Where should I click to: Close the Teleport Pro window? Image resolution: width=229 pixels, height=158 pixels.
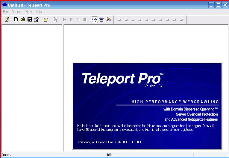225,5
